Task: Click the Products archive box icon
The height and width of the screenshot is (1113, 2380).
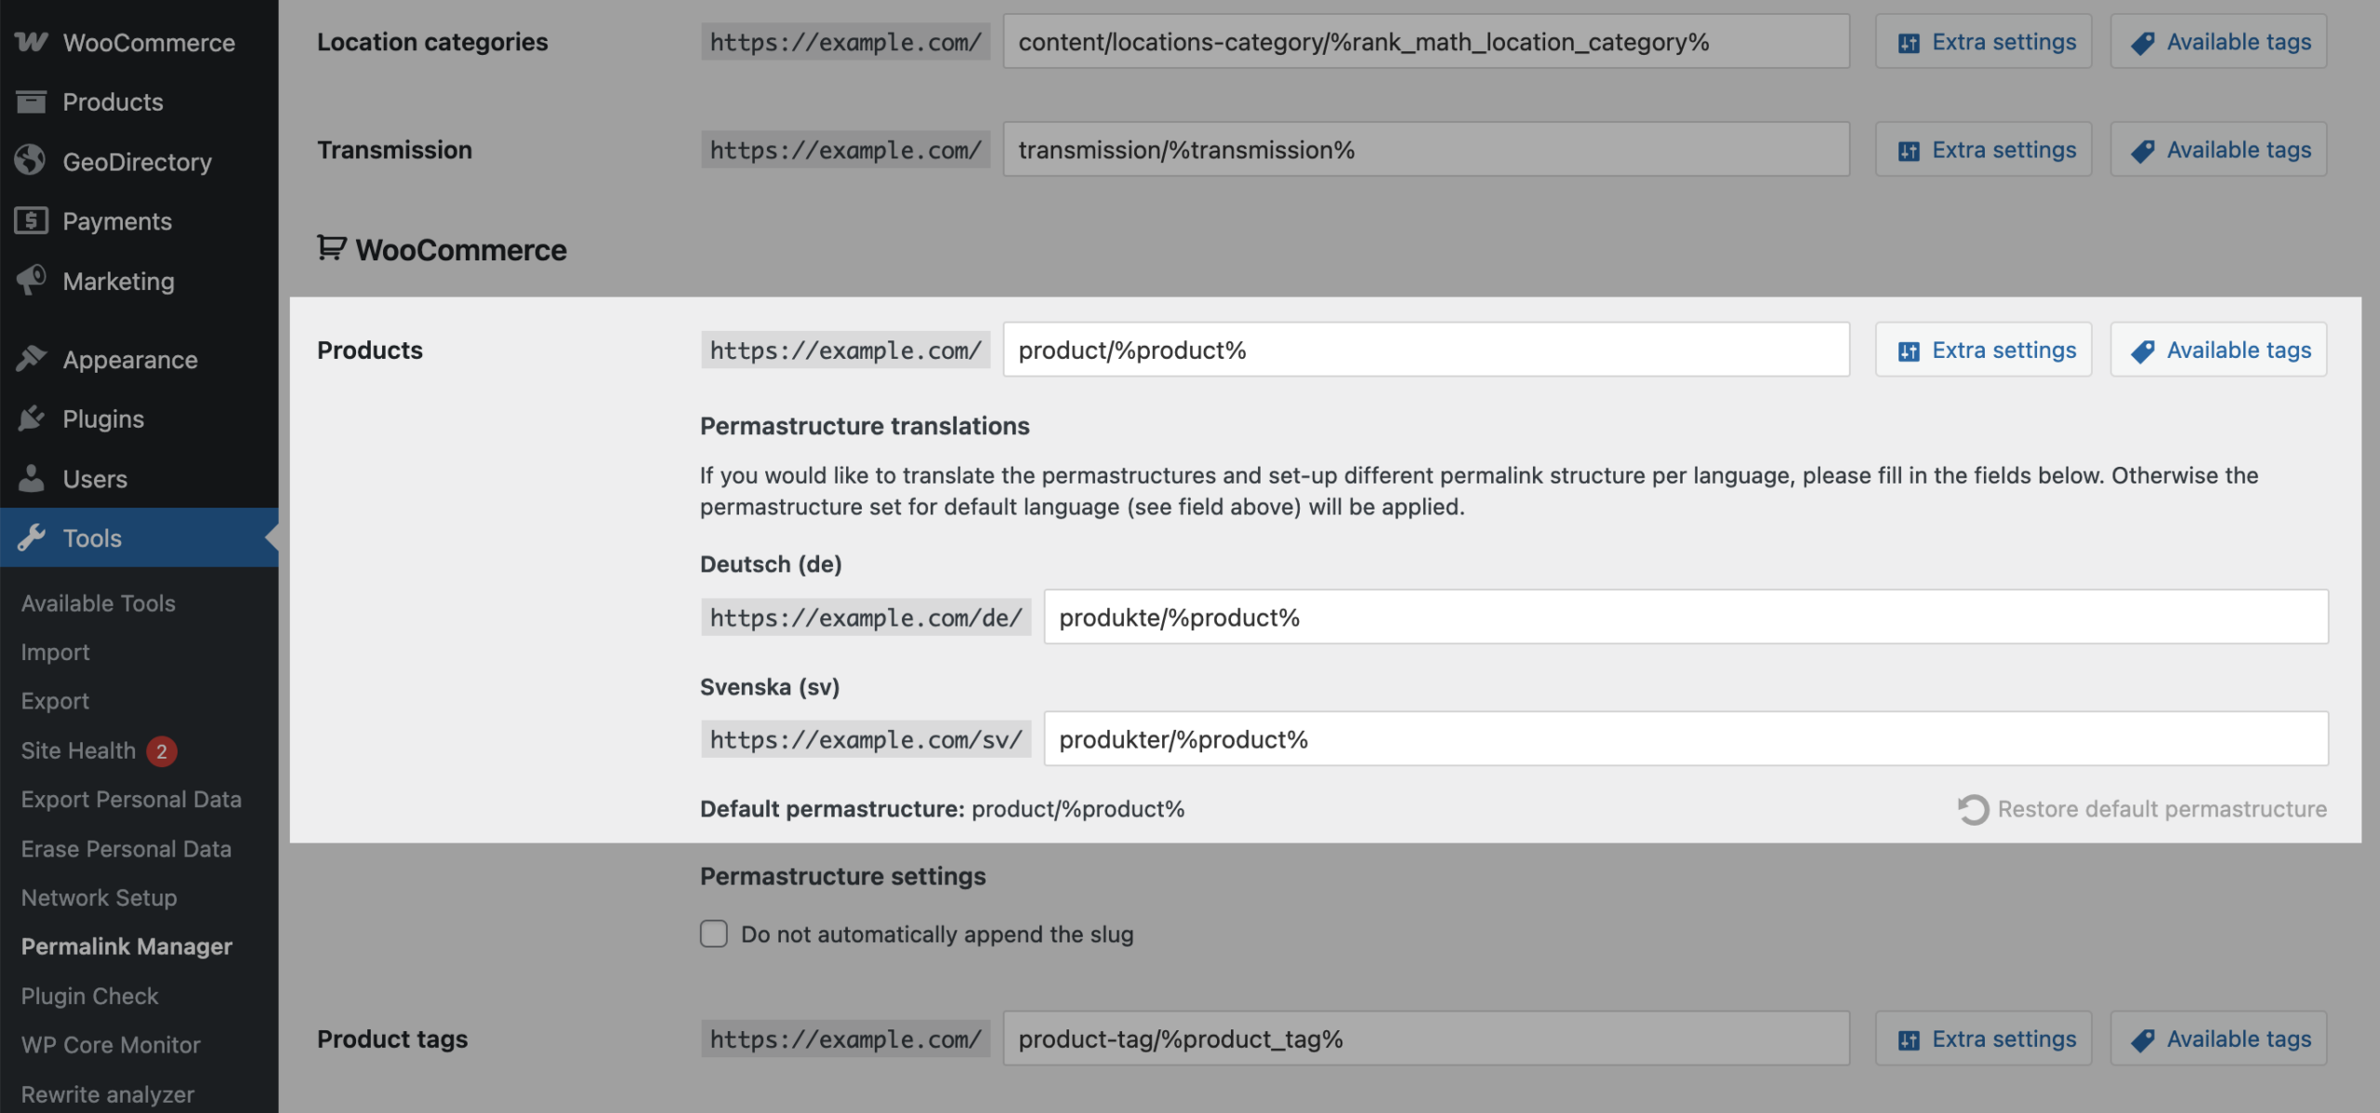Action: click(31, 101)
